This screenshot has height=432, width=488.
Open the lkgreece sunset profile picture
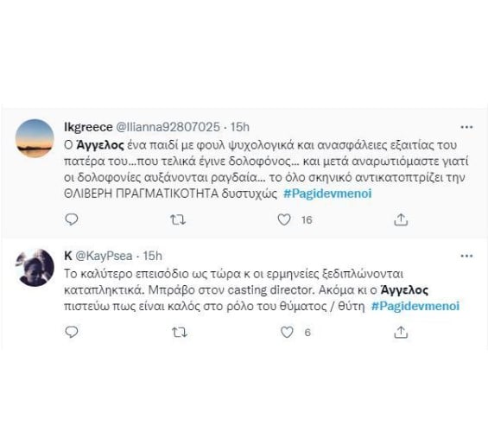tap(35, 138)
